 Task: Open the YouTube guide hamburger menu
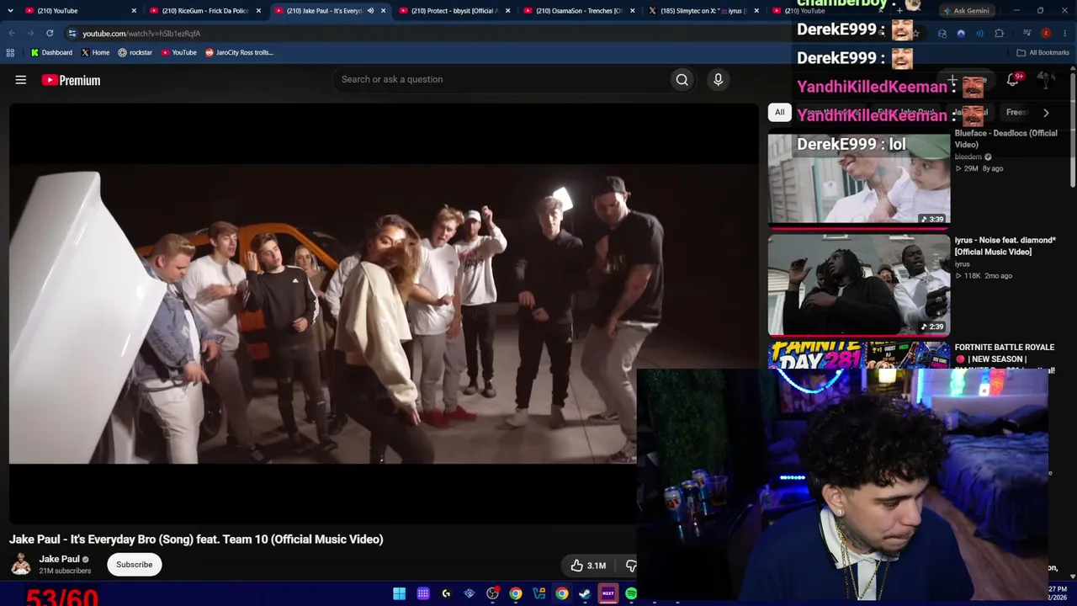[x=21, y=80]
